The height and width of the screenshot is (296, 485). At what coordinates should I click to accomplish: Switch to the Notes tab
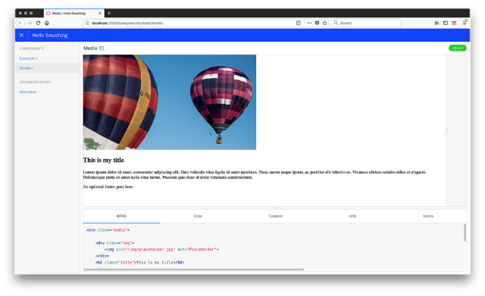tap(428, 216)
